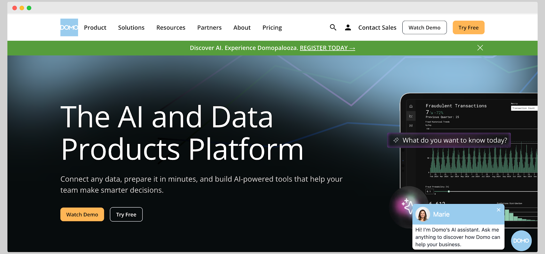Click the Domo logo in the header
Image resolution: width=545 pixels, height=254 pixels.
pyautogui.click(x=69, y=27)
